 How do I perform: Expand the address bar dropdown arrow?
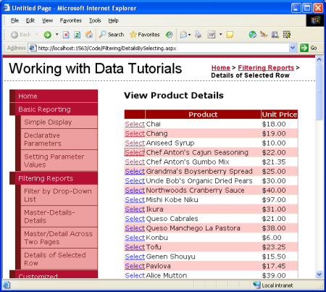tap(293, 48)
